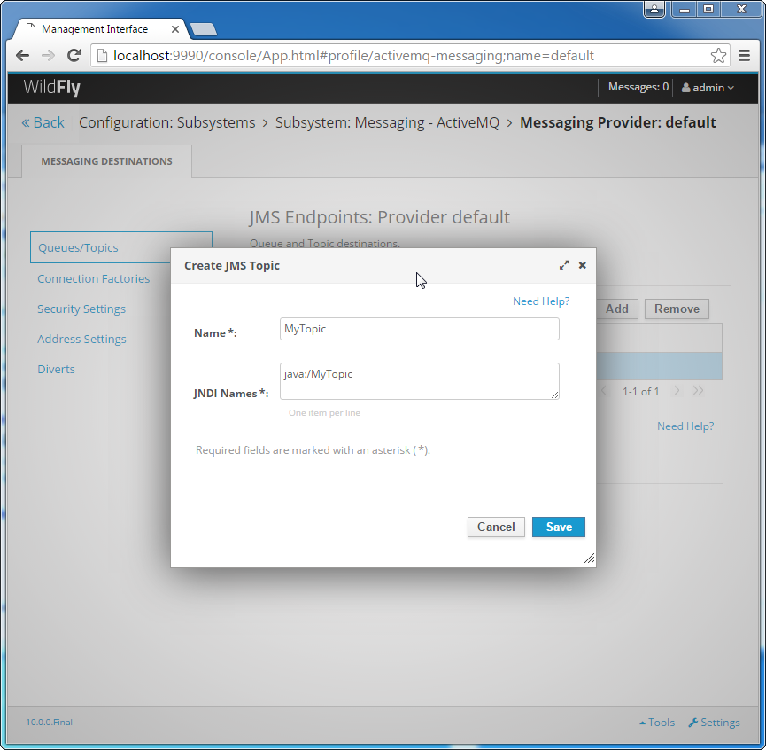The image size is (766, 750).
Task: Select the Messaging Destinations tab
Action: click(106, 161)
